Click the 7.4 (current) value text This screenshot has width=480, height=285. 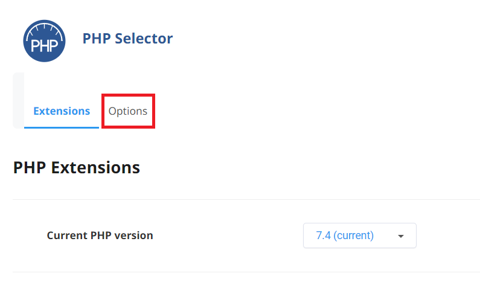(345, 235)
